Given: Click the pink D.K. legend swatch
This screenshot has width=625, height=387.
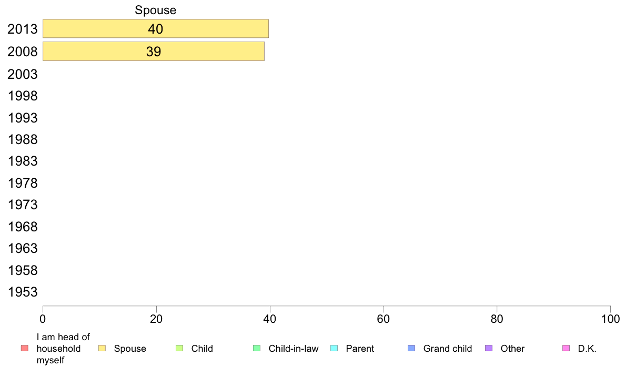Looking at the screenshot, I should (566, 348).
